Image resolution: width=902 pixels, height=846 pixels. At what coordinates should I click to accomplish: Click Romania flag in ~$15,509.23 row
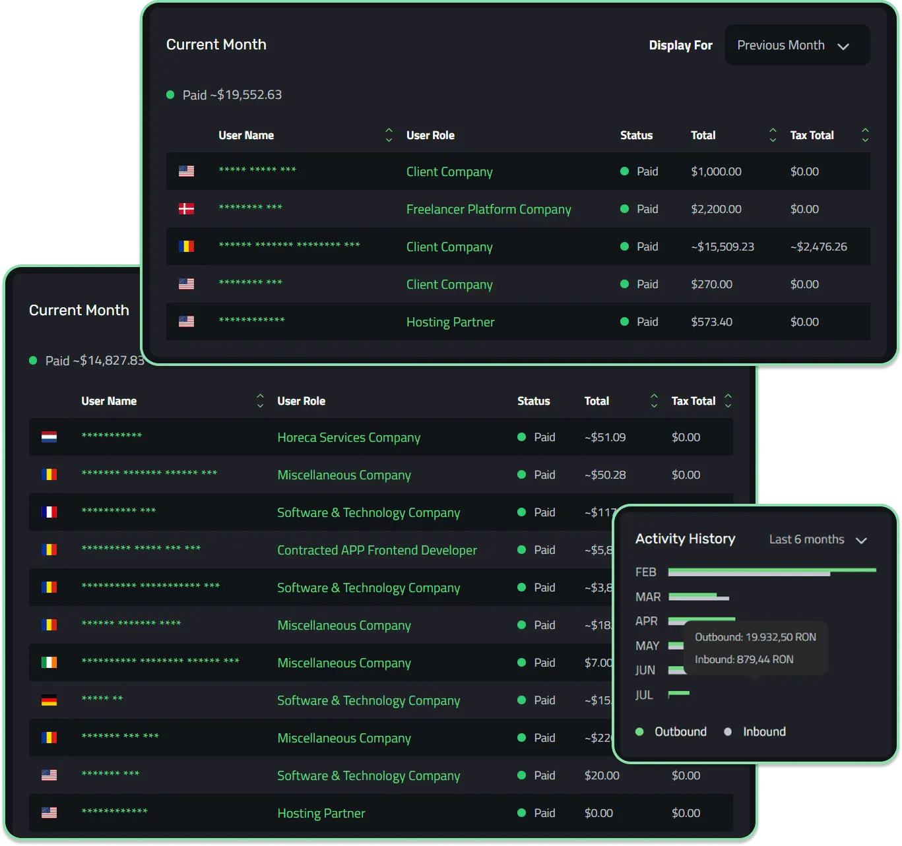click(x=186, y=247)
